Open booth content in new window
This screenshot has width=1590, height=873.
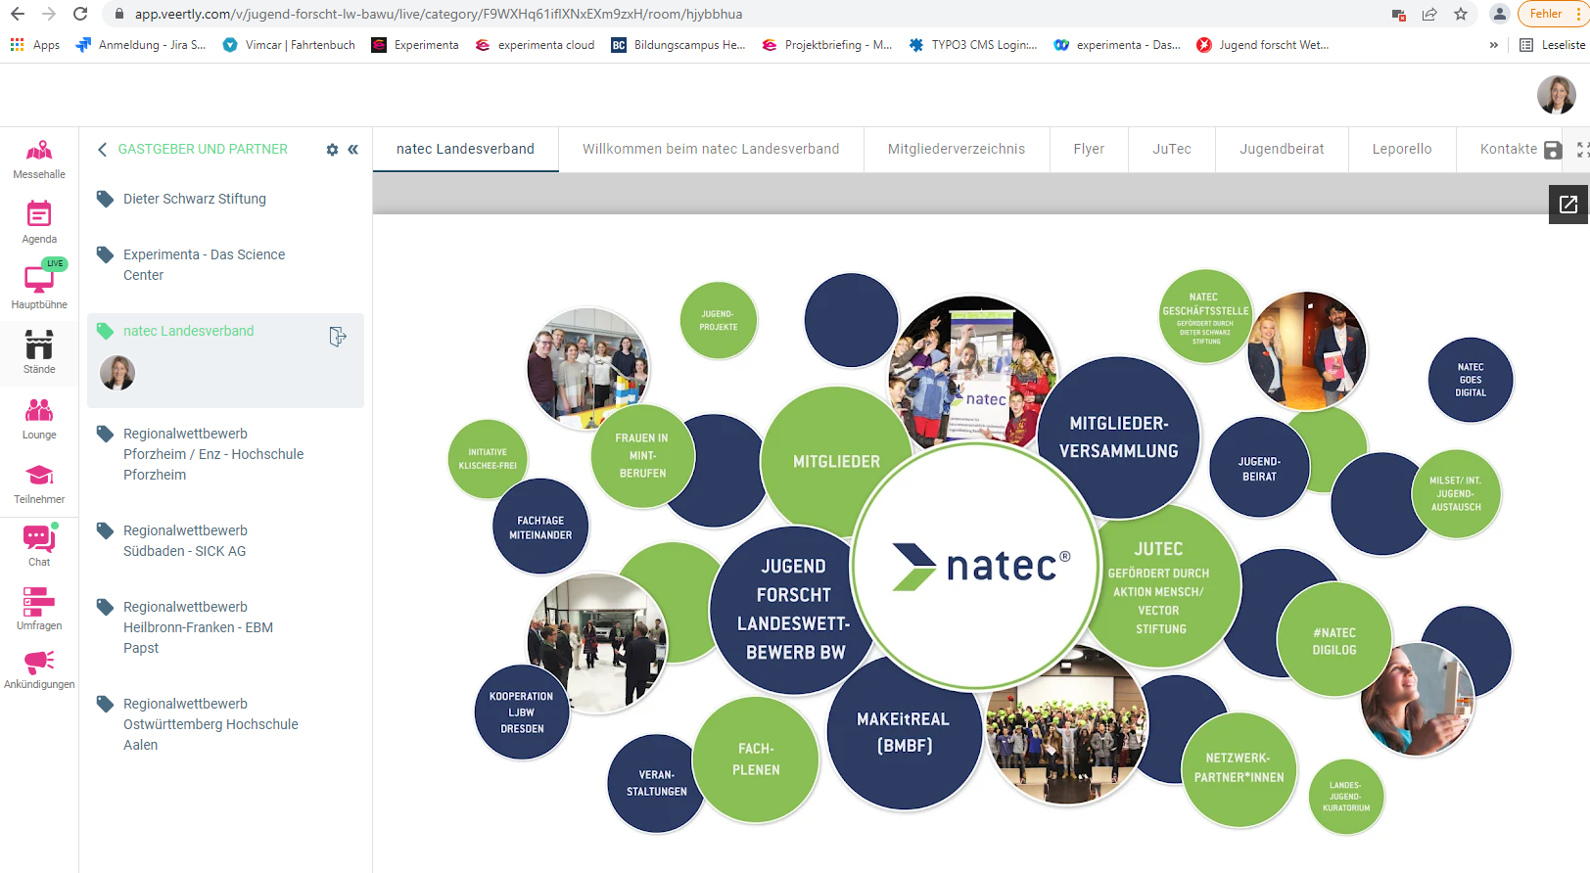coord(1567,205)
